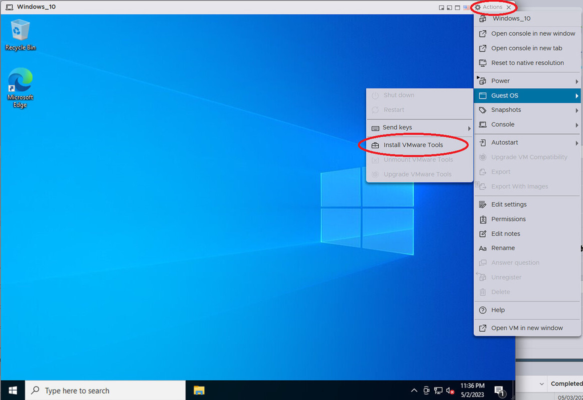Click the Reset to native resolution icon
The width and height of the screenshot is (583, 400).
pos(483,63)
